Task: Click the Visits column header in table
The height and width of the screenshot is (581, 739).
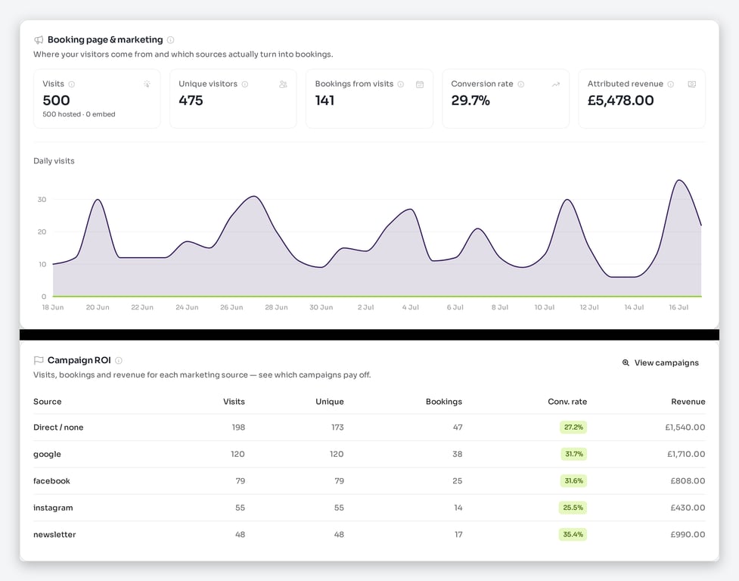Action: tap(234, 402)
